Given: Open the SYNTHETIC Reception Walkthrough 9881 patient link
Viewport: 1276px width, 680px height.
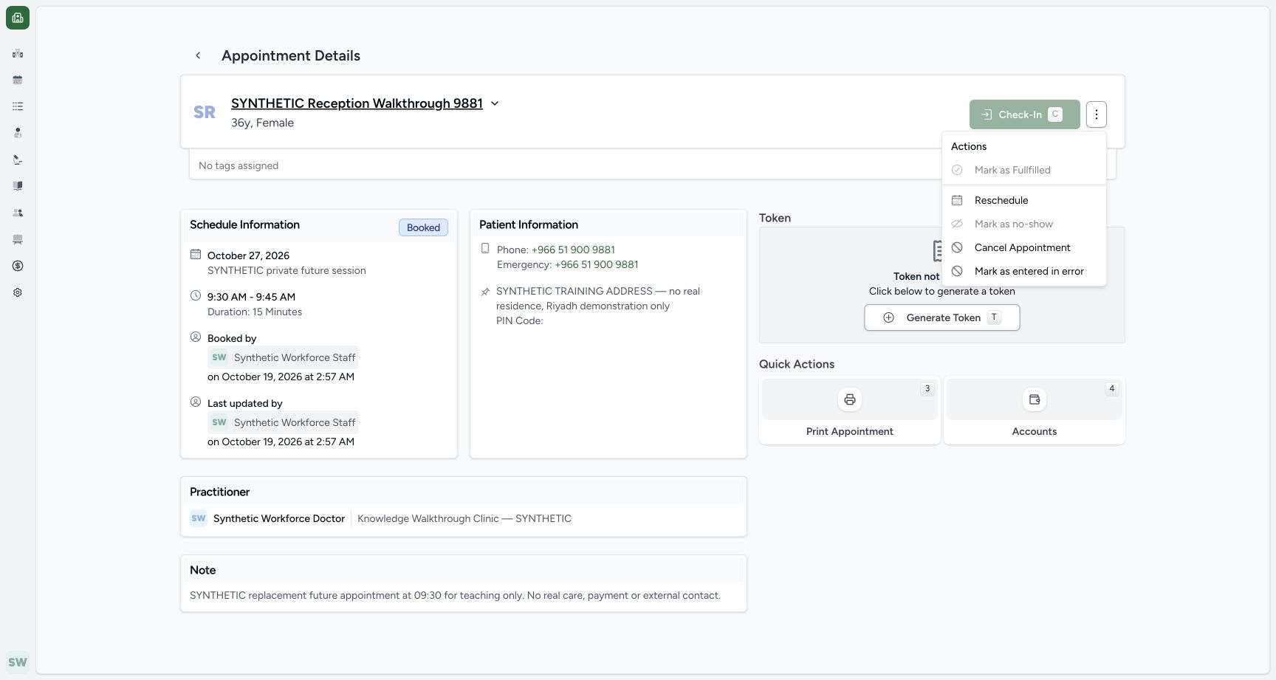Looking at the screenshot, I should point(357,103).
